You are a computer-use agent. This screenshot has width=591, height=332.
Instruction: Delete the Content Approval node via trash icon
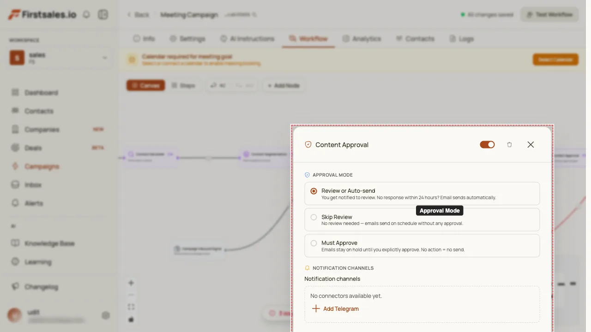(509, 145)
